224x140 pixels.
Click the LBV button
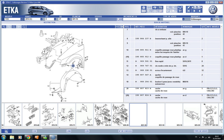coord(87,131)
